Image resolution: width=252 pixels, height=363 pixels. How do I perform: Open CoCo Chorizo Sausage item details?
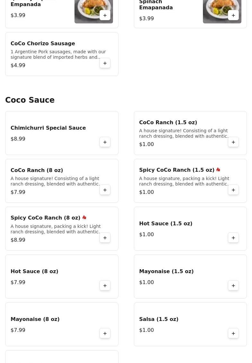click(43, 43)
